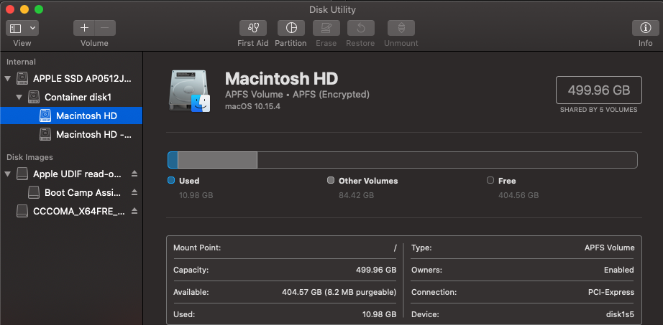
Task: Click the APPLE SSD drive icon
Action: click(22, 78)
